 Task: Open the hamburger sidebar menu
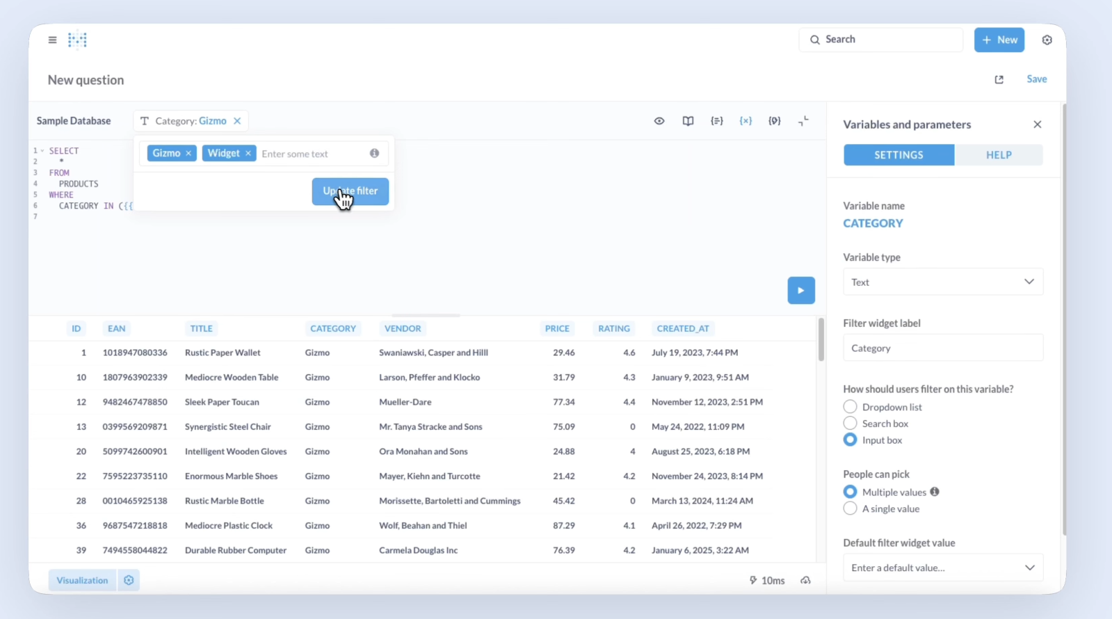[52, 40]
